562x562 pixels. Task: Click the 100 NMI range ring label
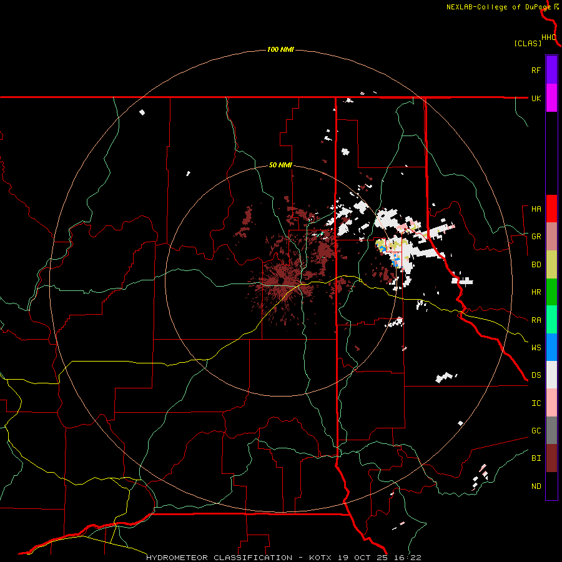click(280, 49)
